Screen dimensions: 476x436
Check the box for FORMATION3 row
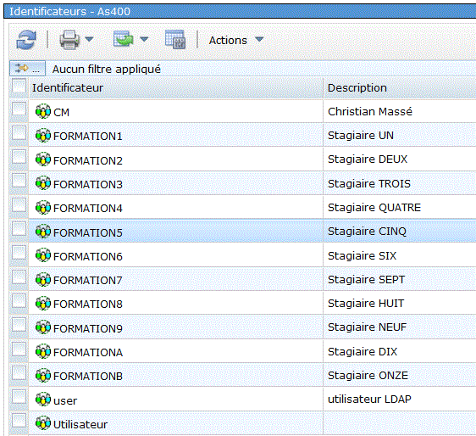(19, 181)
